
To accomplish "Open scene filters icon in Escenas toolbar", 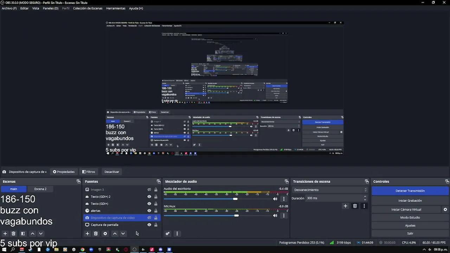I will tap(23, 233).
